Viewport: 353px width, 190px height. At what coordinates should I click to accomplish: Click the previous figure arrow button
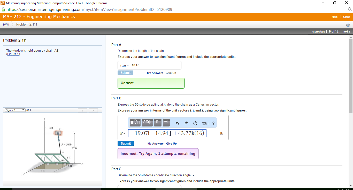83,110
